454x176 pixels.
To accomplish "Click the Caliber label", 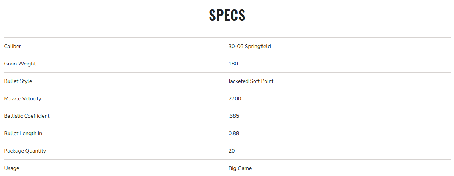I will [13, 47].
